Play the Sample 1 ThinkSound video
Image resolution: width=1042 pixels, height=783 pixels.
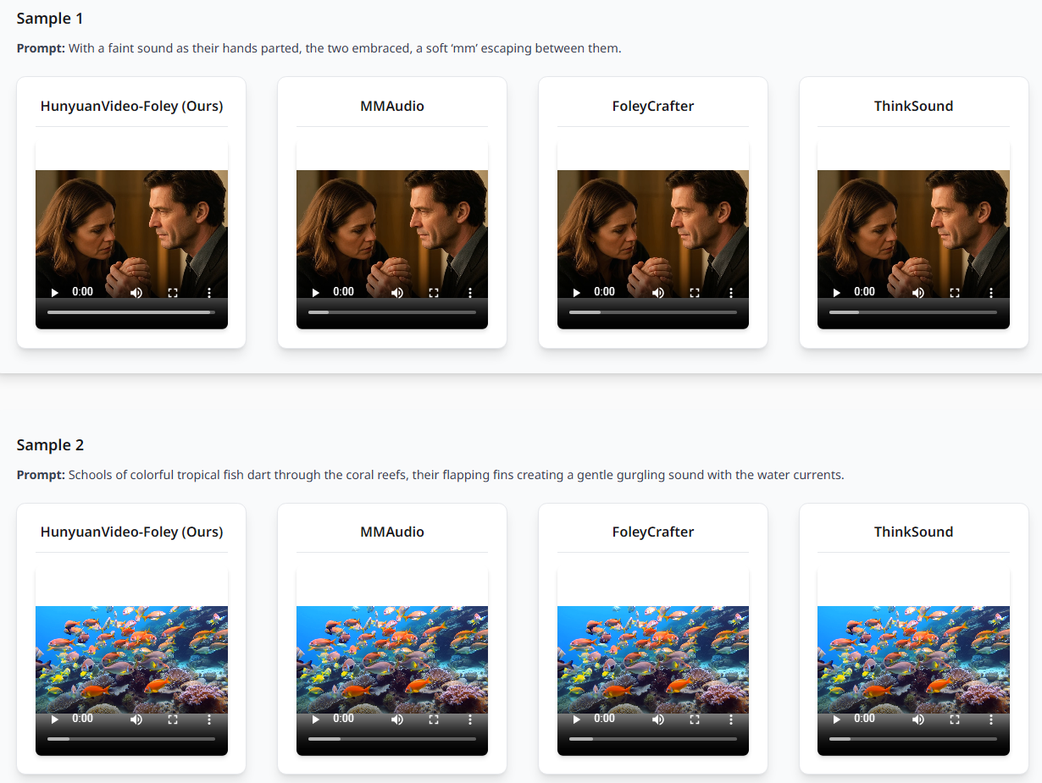pyautogui.click(x=837, y=292)
